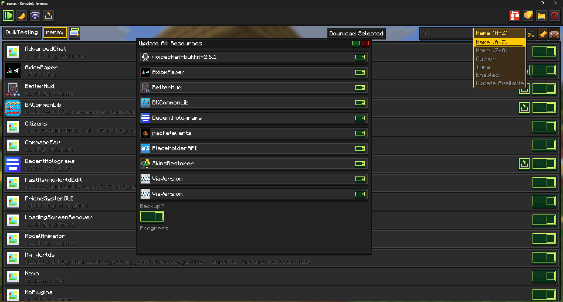Toggle the Nexo plugin enabled switch
The height and width of the screenshot is (302, 563).
click(544, 276)
